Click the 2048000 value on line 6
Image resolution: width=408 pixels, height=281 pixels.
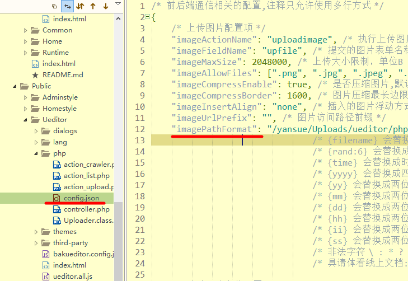point(270,62)
